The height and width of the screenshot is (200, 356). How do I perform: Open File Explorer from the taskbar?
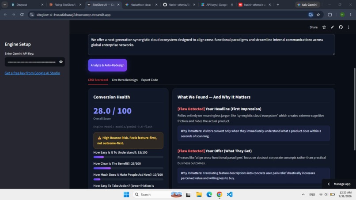point(199,195)
